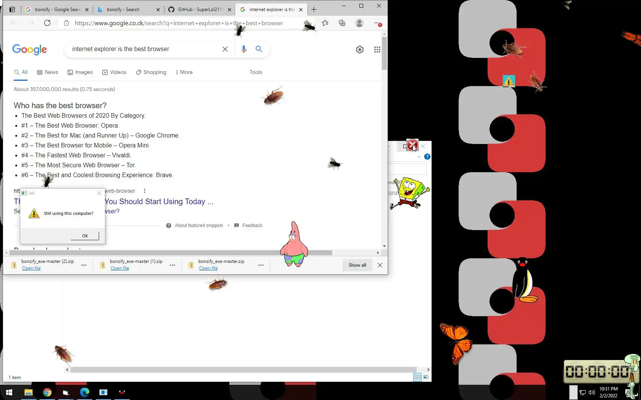Show News search results

(x=48, y=72)
